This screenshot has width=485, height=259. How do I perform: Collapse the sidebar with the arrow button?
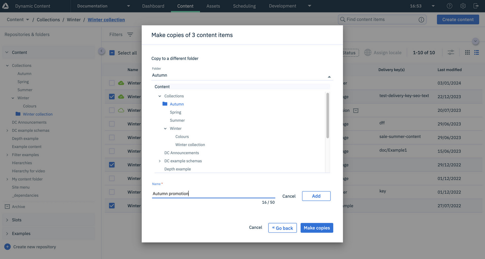coord(101,51)
